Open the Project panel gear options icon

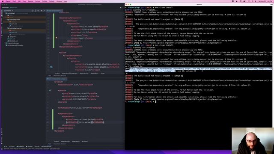(42, 11)
